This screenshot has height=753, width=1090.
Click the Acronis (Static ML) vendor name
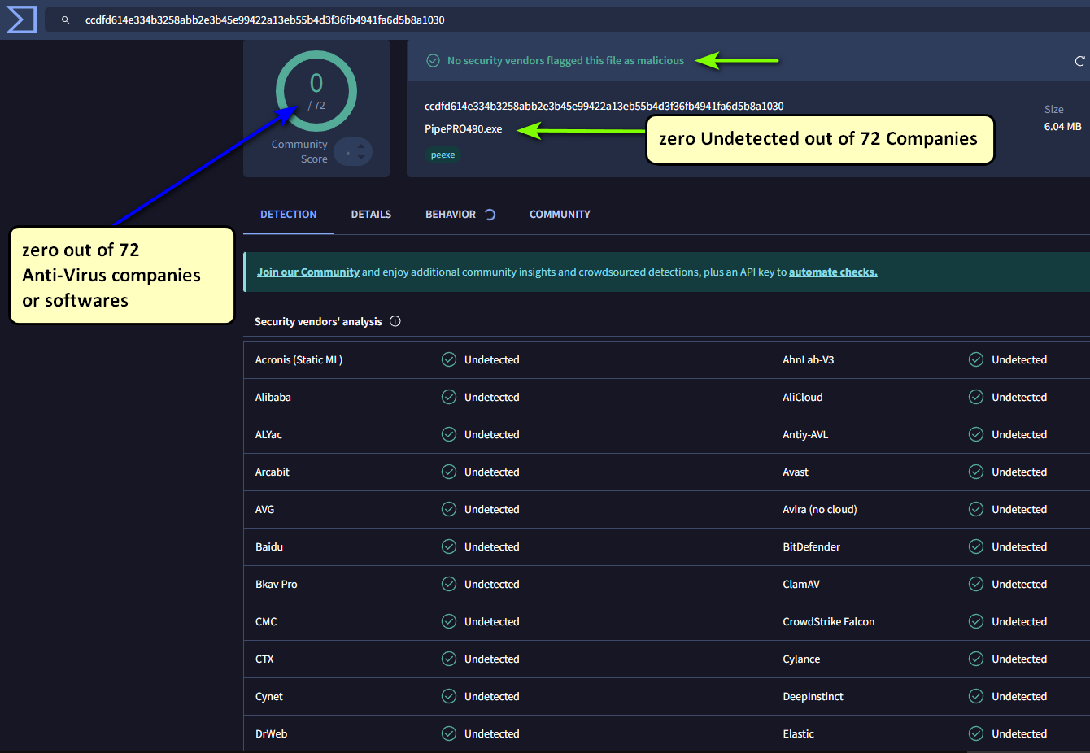[299, 359]
